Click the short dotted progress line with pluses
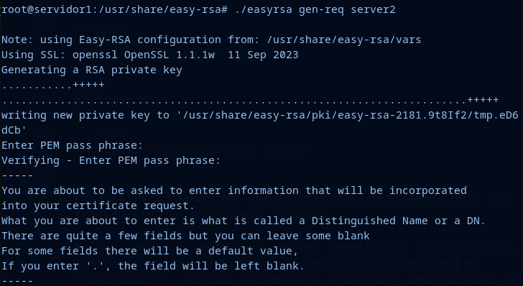Image resolution: width=523 pixels, height=286 pixels. coord(53,85)
